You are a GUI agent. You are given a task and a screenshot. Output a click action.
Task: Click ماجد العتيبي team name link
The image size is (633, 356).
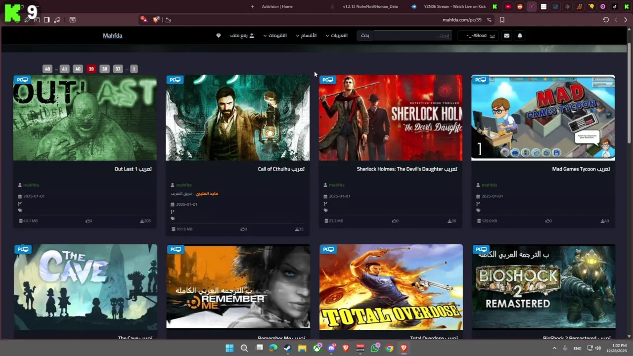pyautogui.click(x=207, y=193)
